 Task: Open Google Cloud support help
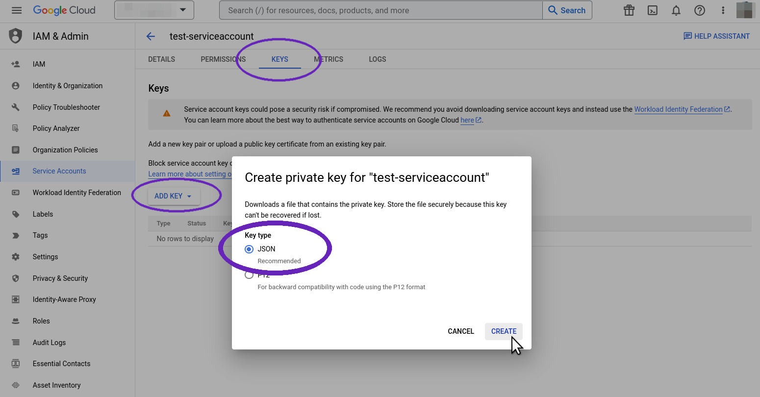(700, 10)
